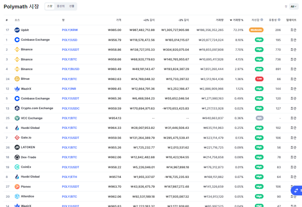
Task: Click the Polymath 시장 heading
Action: click(21, 6)
